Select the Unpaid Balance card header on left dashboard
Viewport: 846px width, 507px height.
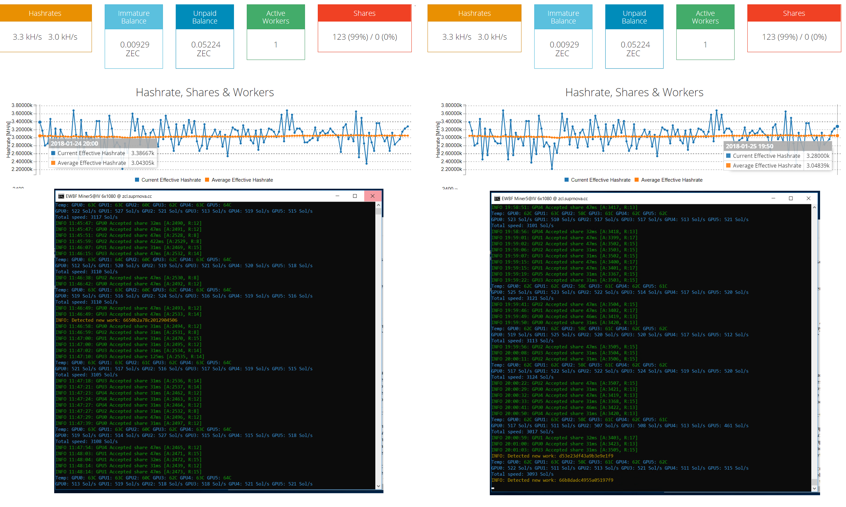[x=205, y=17]
